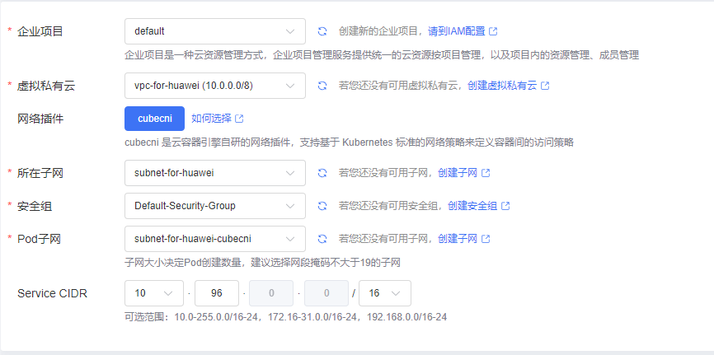The image size is (714, 355).
Task: Click external-link icon beside 创建安全组
Action: (x=505, y=206)
